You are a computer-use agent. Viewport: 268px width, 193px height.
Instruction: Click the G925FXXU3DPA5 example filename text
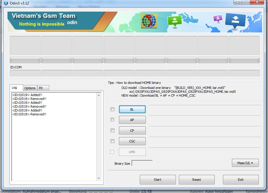185,92
